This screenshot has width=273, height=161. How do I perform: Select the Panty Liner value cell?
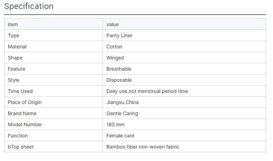(184, 35)
